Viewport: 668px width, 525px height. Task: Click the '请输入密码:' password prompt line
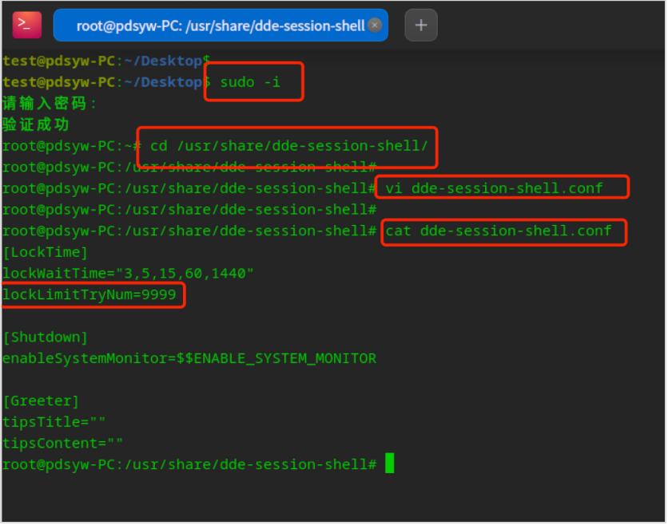(50, 104)
